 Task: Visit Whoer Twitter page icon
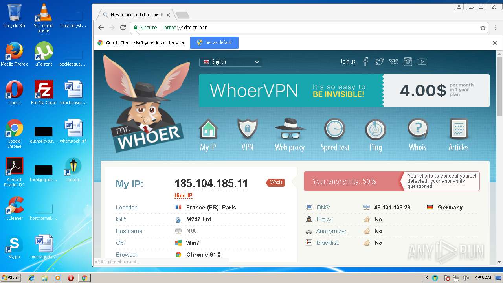[379, 62]
